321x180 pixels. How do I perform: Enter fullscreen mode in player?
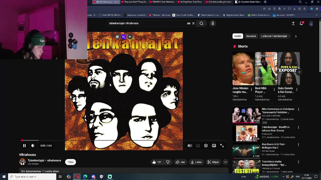click(x=222, y=145)
